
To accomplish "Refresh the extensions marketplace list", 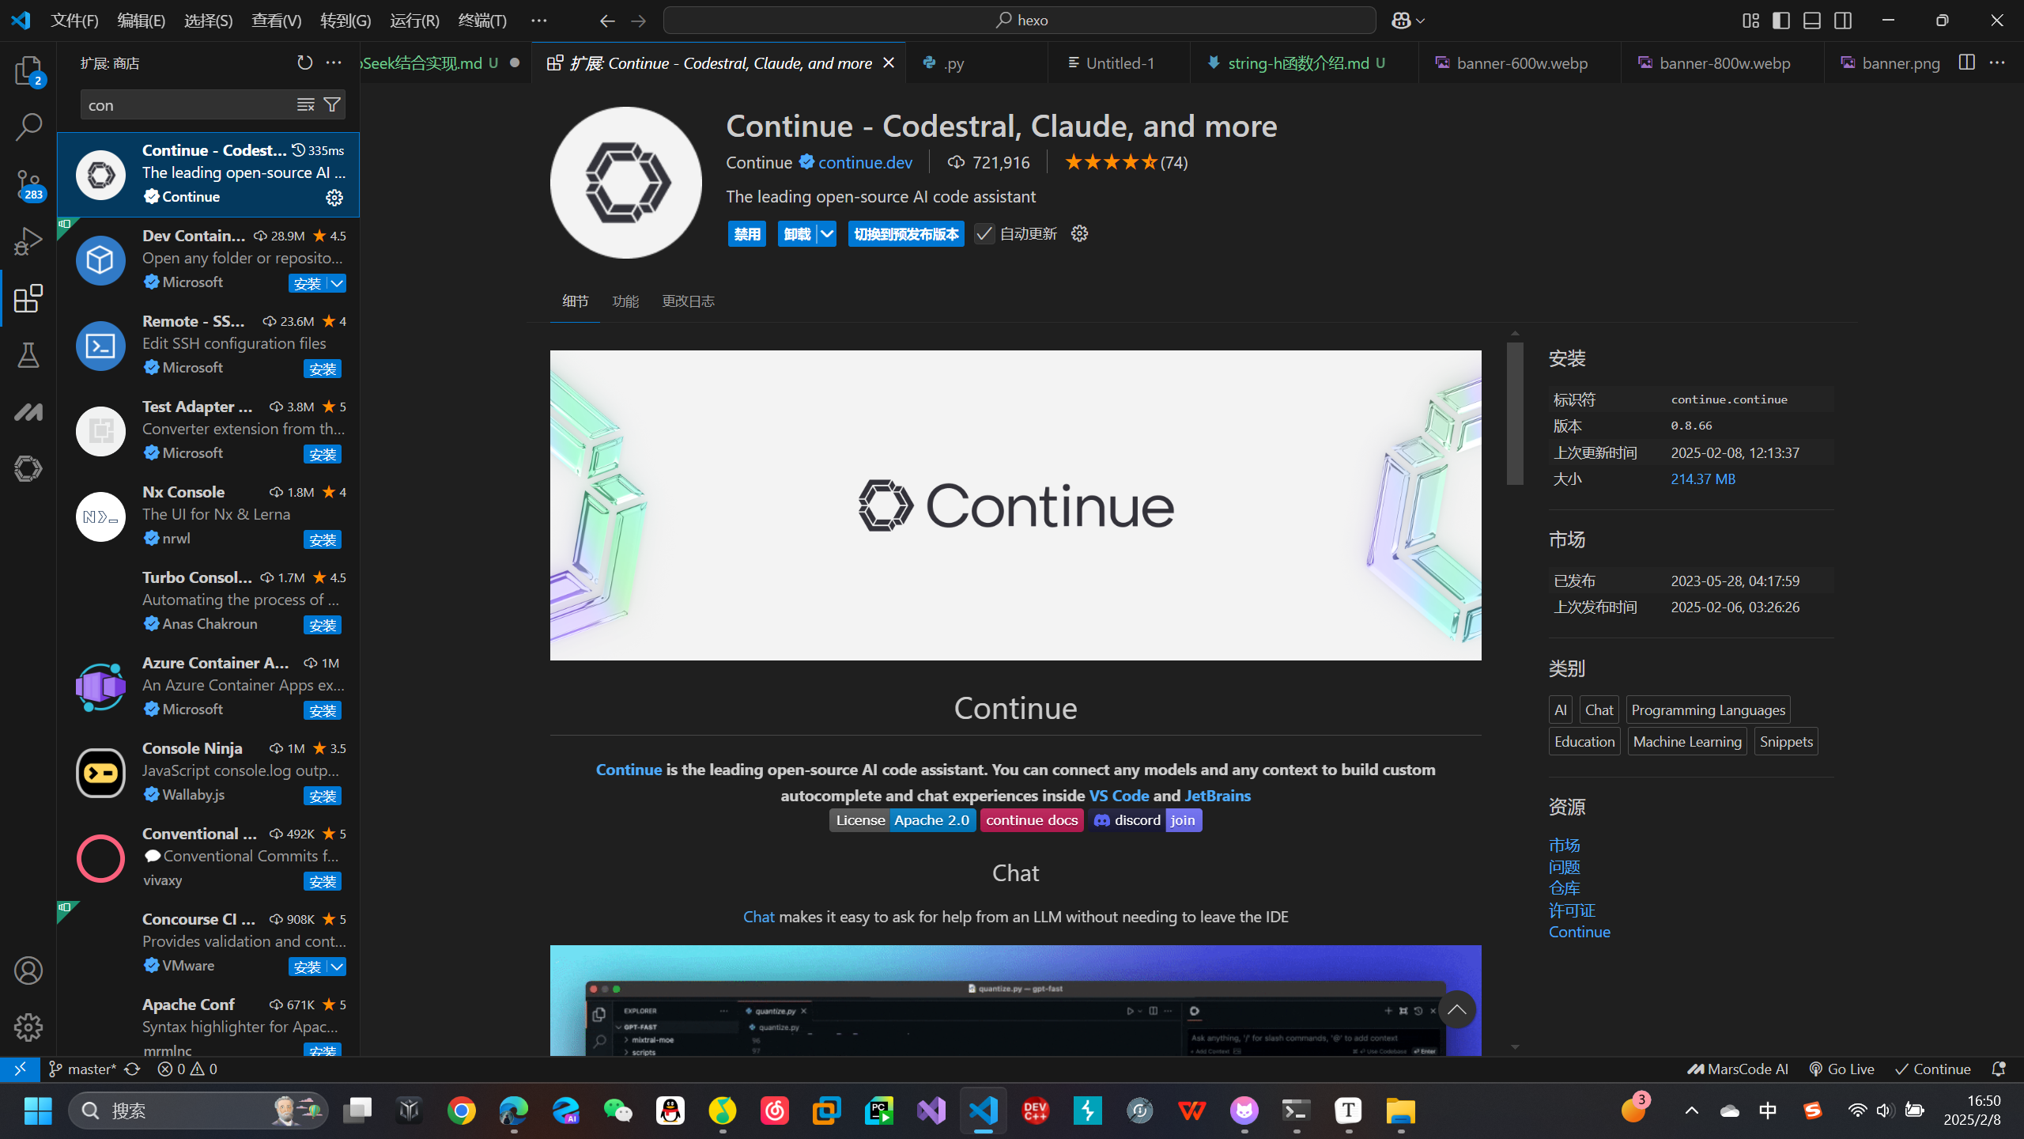I will [304, 62].
